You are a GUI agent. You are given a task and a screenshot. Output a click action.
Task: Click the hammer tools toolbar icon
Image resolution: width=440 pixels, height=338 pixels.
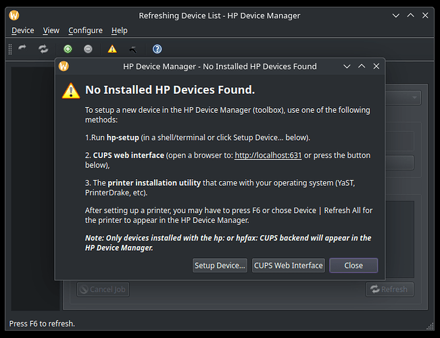click(x=132, y=49)
